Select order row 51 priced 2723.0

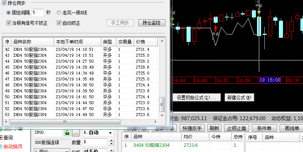point(81,103)
